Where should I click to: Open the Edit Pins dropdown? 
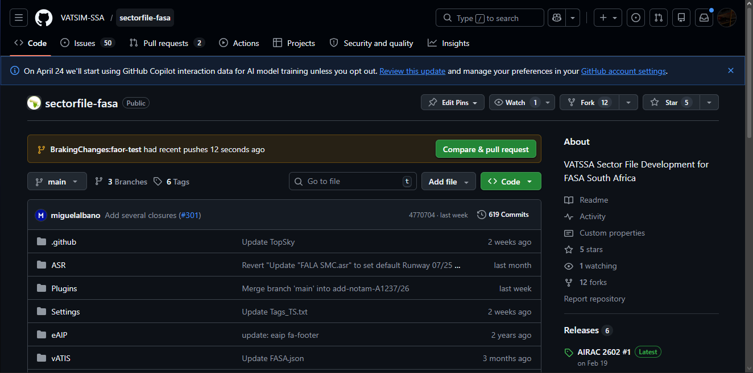pos(453,102)
